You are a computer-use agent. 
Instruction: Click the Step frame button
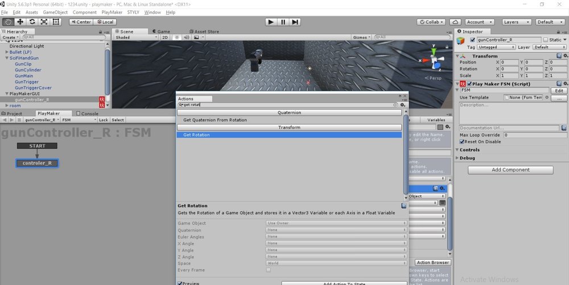pyautogui.click(x=295, y=22)
